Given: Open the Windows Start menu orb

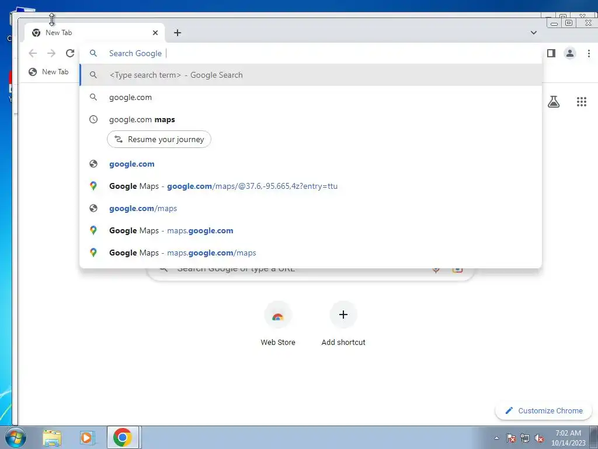Looking at the screenshot, I should click(16, 437).
